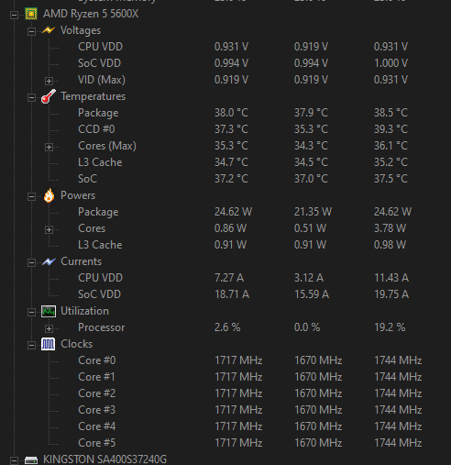The height and width of the screenshot is (465, 451).
Task: Select the SoC temperature row
Action: (87, 179)
